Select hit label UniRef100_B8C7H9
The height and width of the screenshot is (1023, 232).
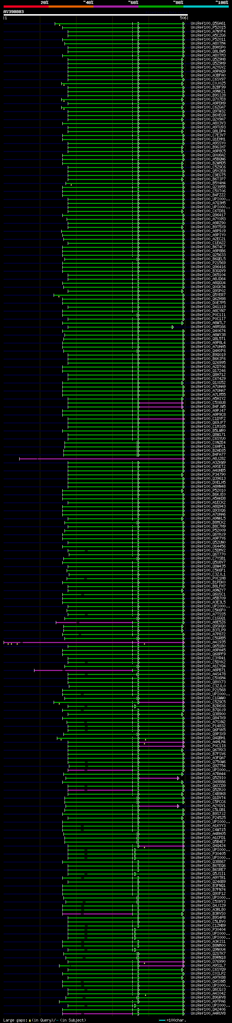tap(208, 526)
